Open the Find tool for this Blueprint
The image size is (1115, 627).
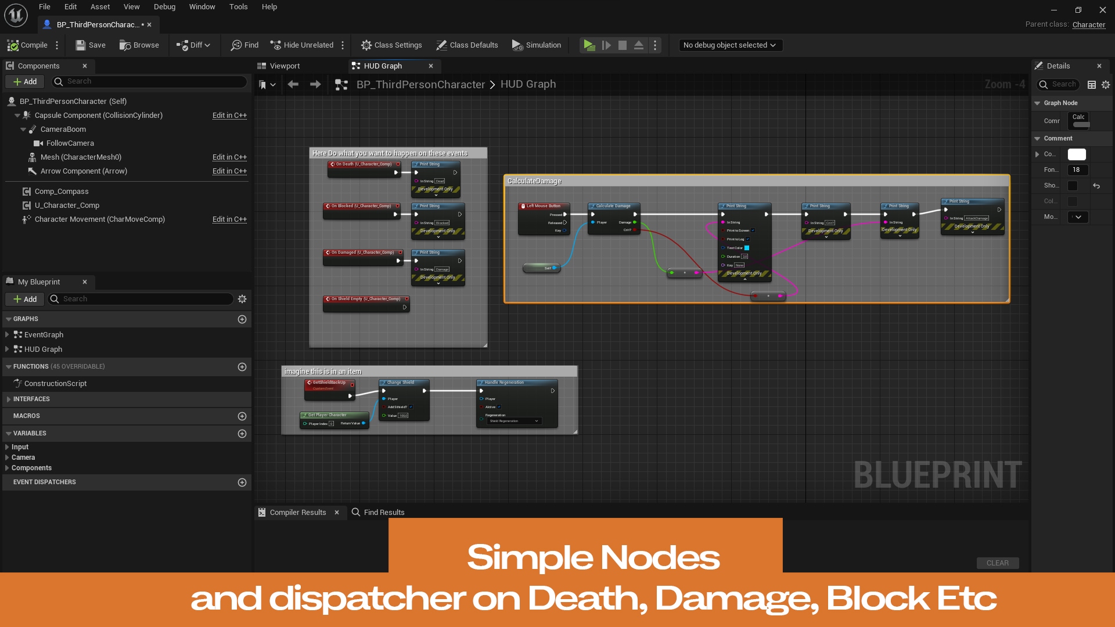click(x=244, y=45)
